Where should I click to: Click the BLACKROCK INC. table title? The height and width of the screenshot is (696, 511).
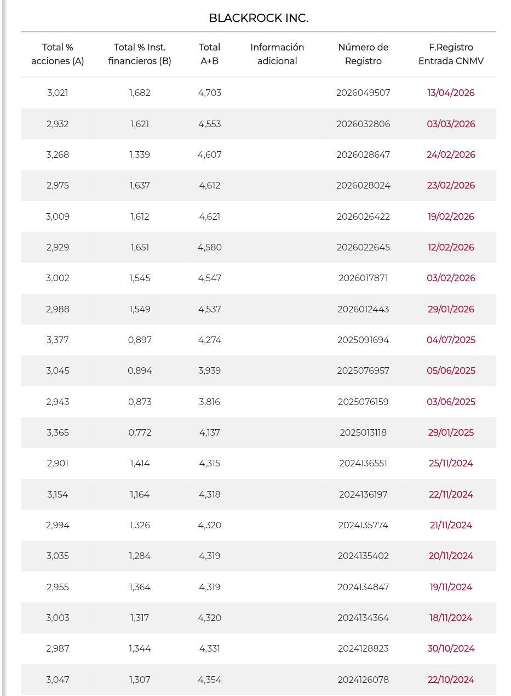click(259, 18)
